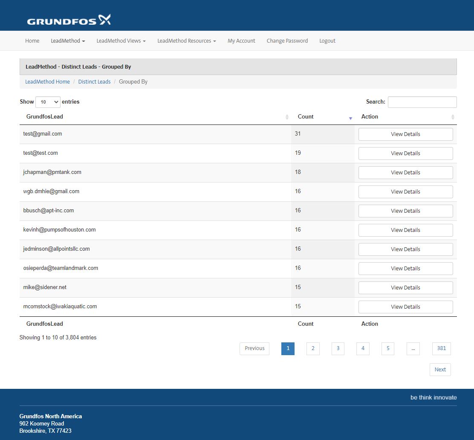The height and width of the screenshot is (440, 474).
Task: Click the mike@sidener.net cell
Action: tap(156, 288)
